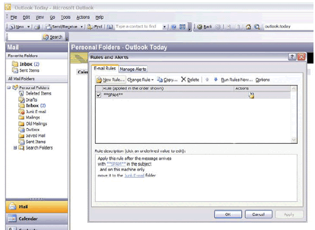The image size is (315, 230).
Task: Click the Calendar navigation pane button
Action: (x=37, y=218)
